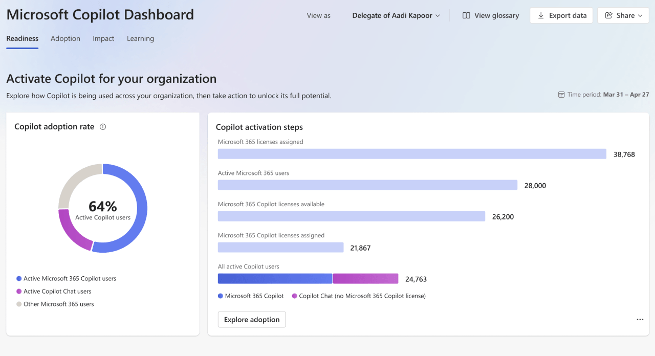Click the blue Active Microsoft 365 Copilot users legend dot
Image resolution: width=655 pixels, height=356 pixels.
19,279
